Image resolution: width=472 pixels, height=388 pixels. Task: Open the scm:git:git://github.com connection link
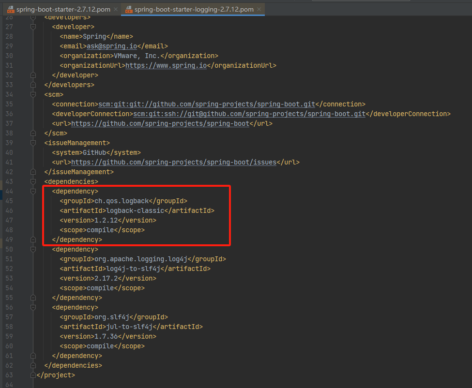(207, 104)
